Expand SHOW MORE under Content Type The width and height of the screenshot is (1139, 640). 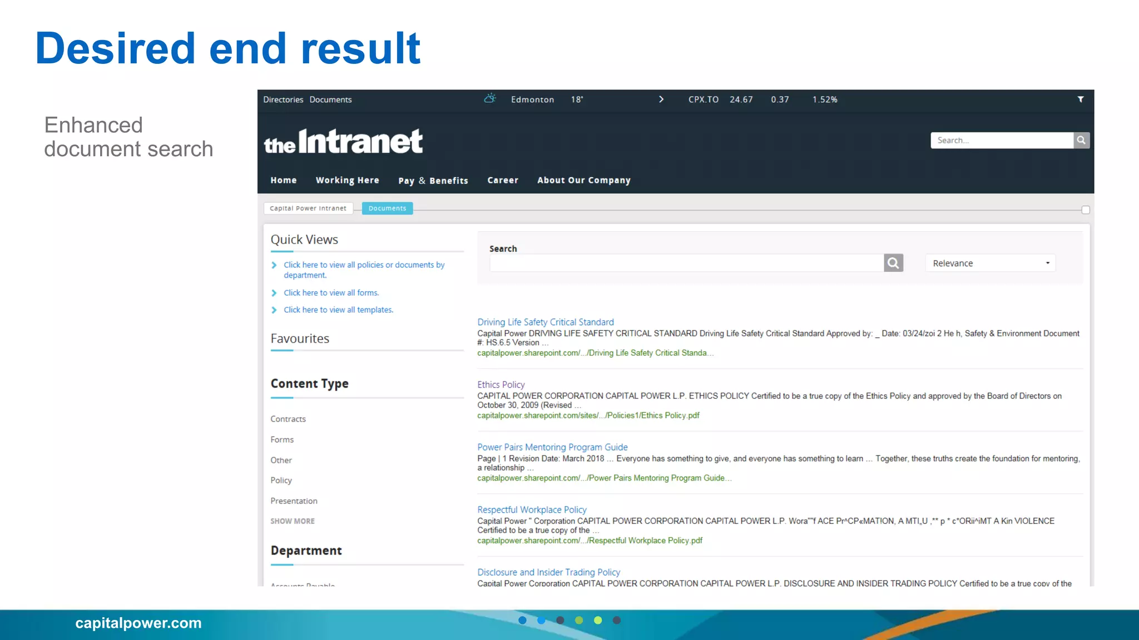coord(293,521)
